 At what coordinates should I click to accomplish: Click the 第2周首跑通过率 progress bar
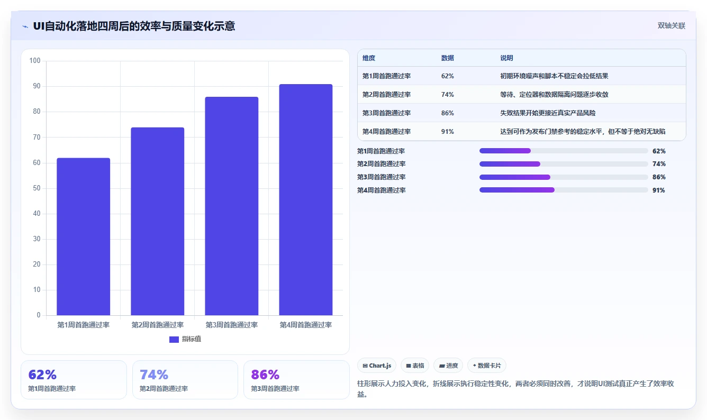pyautogui.click(x=564, y=164)
